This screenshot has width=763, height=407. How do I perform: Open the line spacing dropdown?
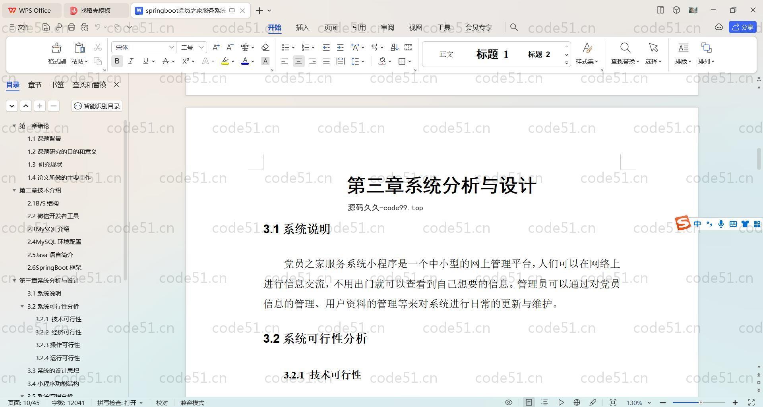coord(363,61)
